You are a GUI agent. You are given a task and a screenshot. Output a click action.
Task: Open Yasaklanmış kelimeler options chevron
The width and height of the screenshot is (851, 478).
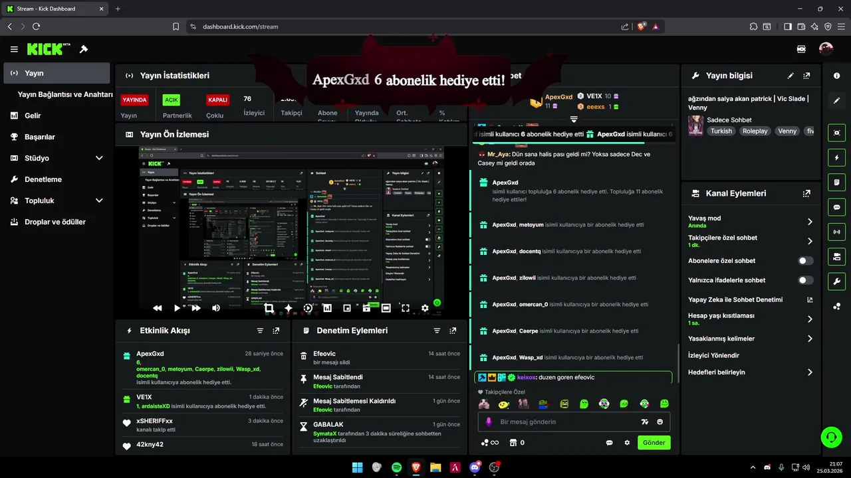(810, 339)
